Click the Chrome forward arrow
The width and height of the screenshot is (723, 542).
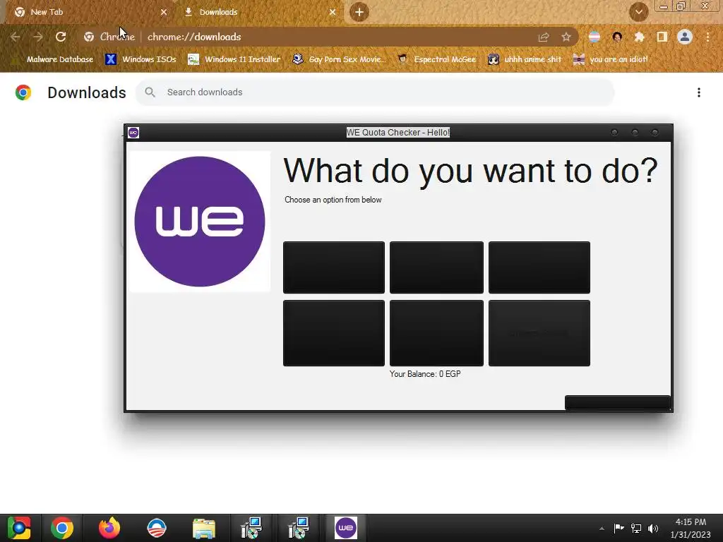pos(38,37)
